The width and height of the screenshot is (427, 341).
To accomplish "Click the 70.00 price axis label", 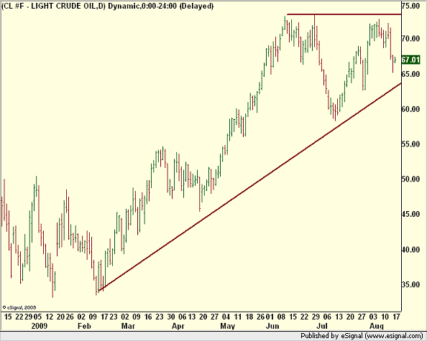I will [410, 38].
